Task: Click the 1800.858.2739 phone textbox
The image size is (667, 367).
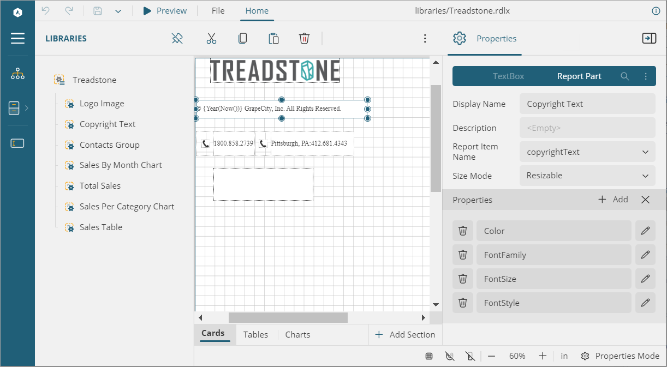Action: pyautogui.click(x=234, y=143)
